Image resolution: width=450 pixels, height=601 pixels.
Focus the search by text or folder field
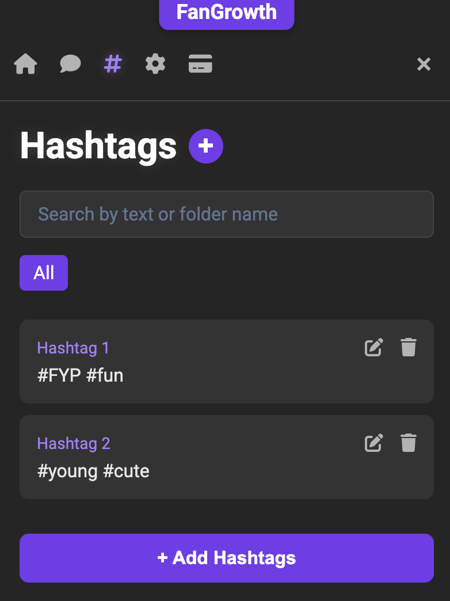pyautogui.click(x=226, y=214)
